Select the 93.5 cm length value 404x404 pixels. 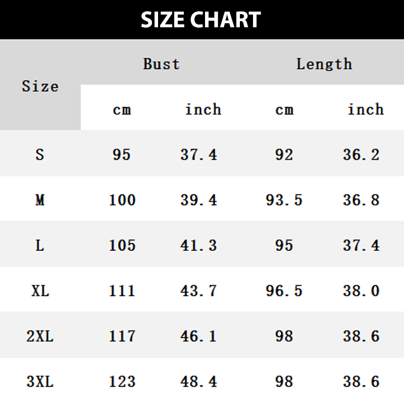284,200
